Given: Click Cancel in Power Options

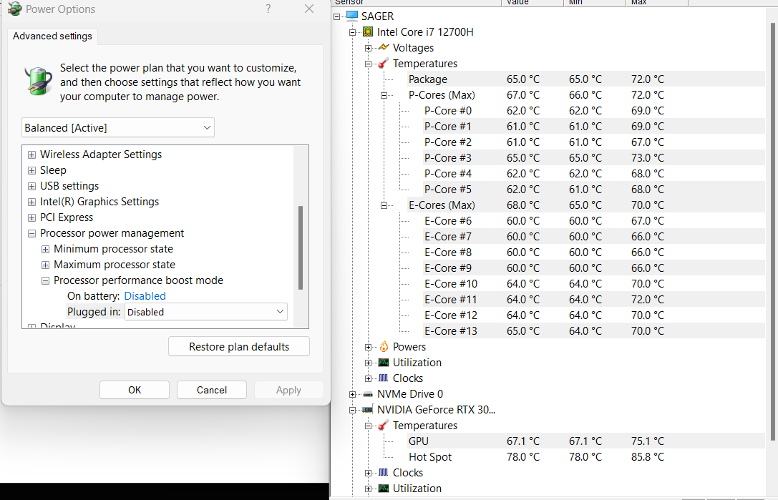Looking at the screenshot, I should point(212,390).
